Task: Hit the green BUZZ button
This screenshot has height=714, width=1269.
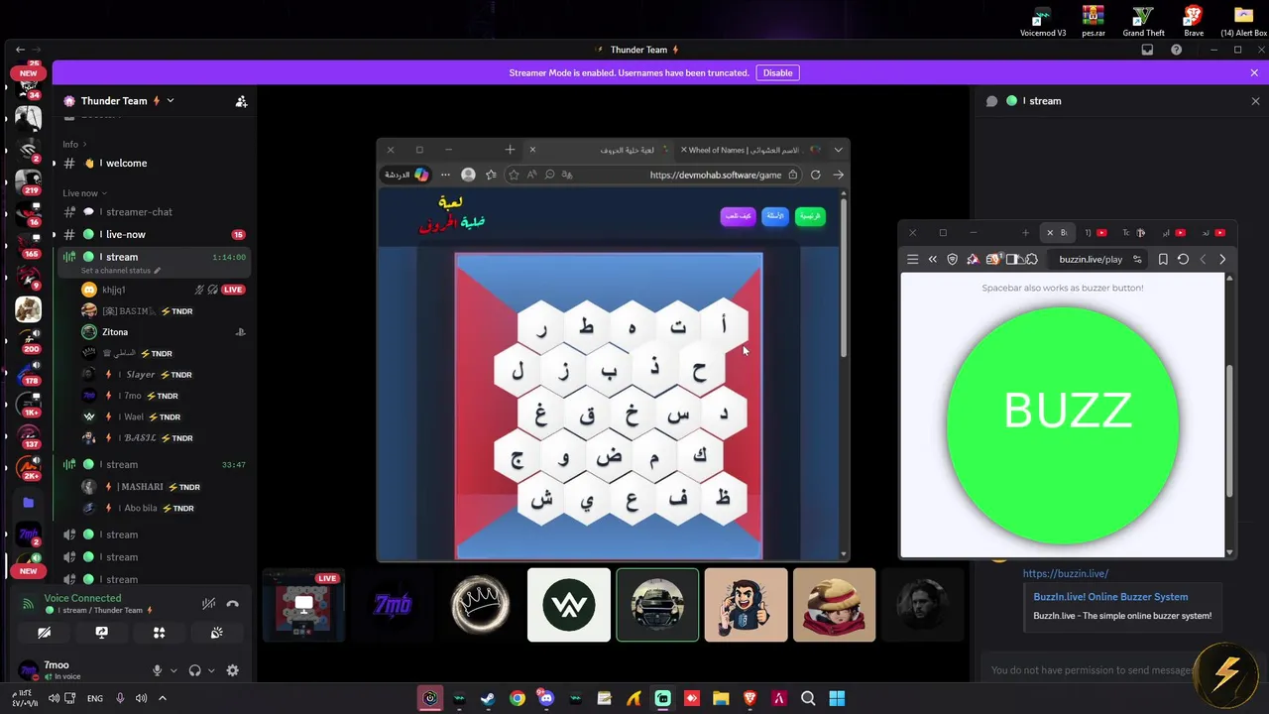Action: pos(1063,425)
